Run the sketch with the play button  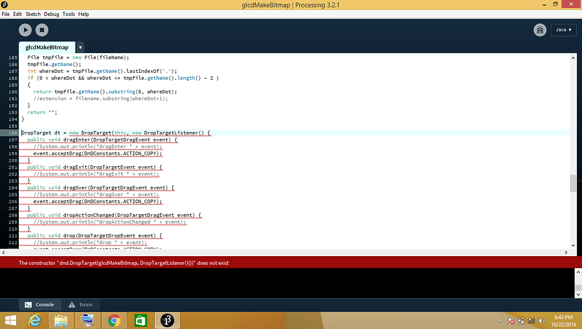click(x=24, y=30)
